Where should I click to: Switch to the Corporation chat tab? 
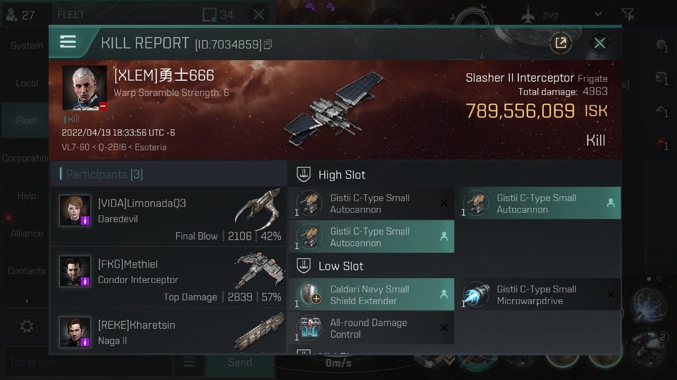[x=26, y=158]
